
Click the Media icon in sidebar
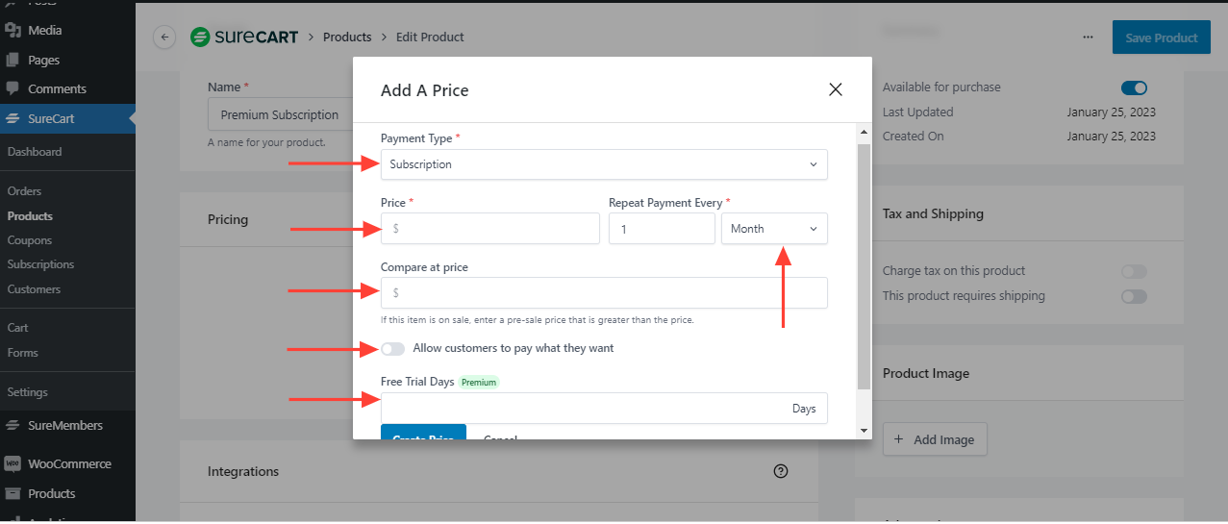(13, 31)
